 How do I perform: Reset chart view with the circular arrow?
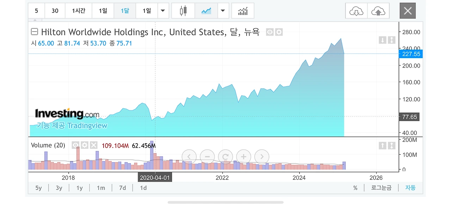[x=225, y=157]
